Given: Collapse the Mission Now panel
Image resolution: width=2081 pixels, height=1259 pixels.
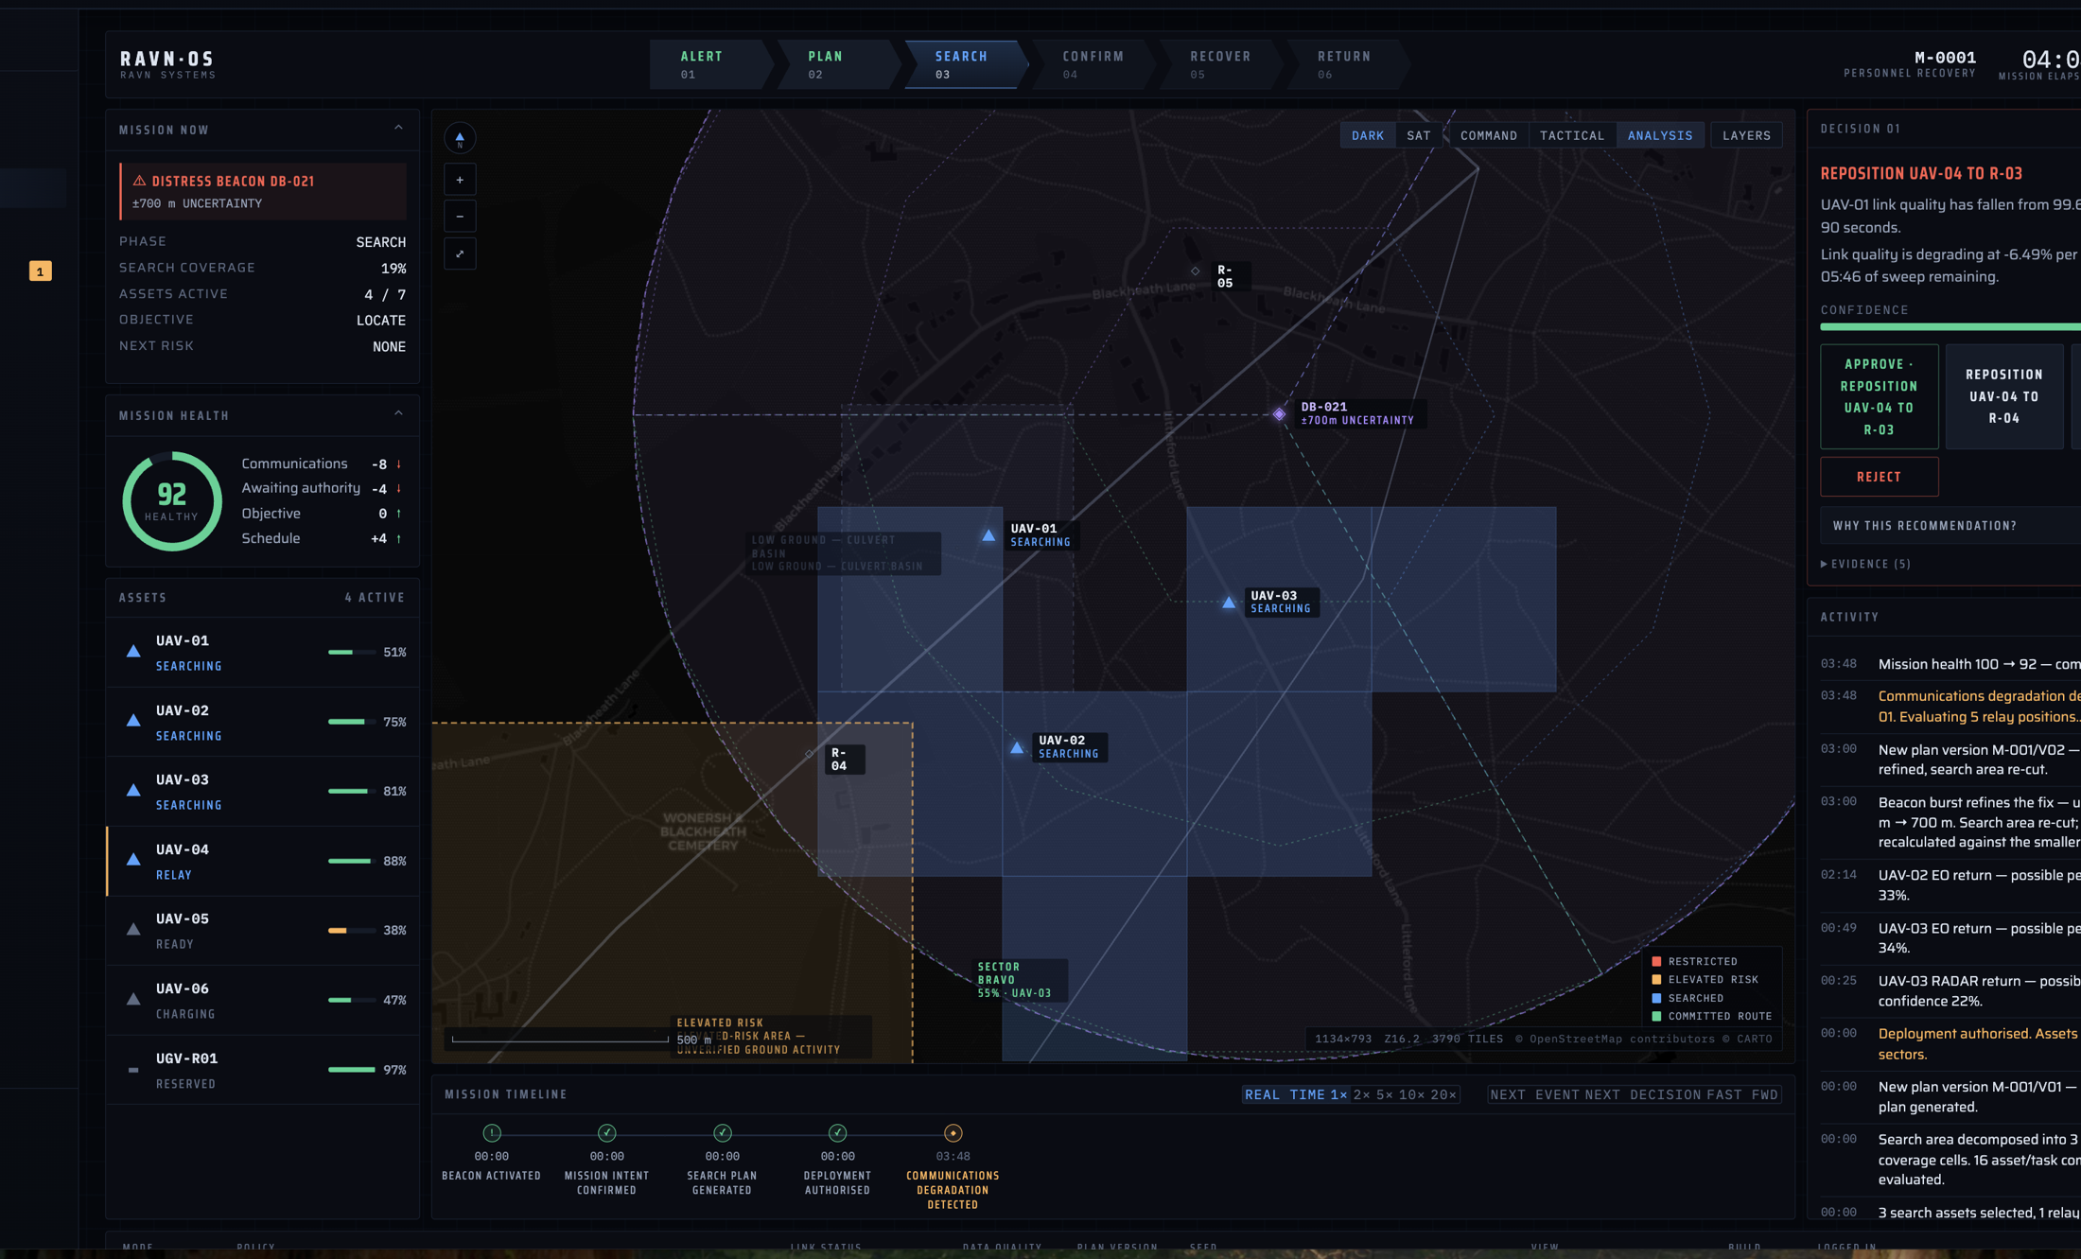Looking at the screenshot, I should [x=398, y=128].
